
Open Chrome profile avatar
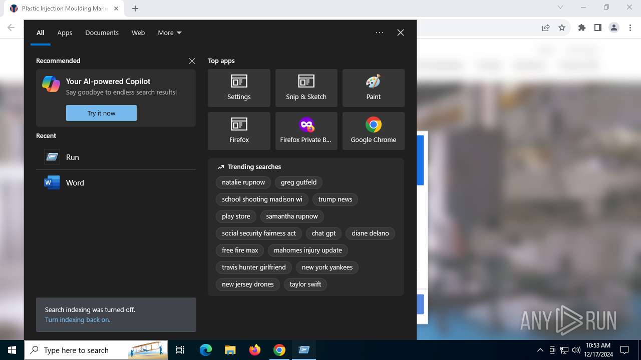614,28
